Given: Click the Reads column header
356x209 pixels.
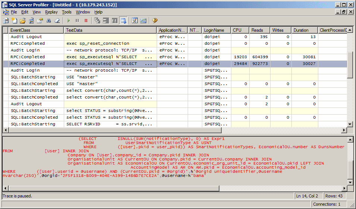Looking at the screenshot, I should click(x=260, y=30).
